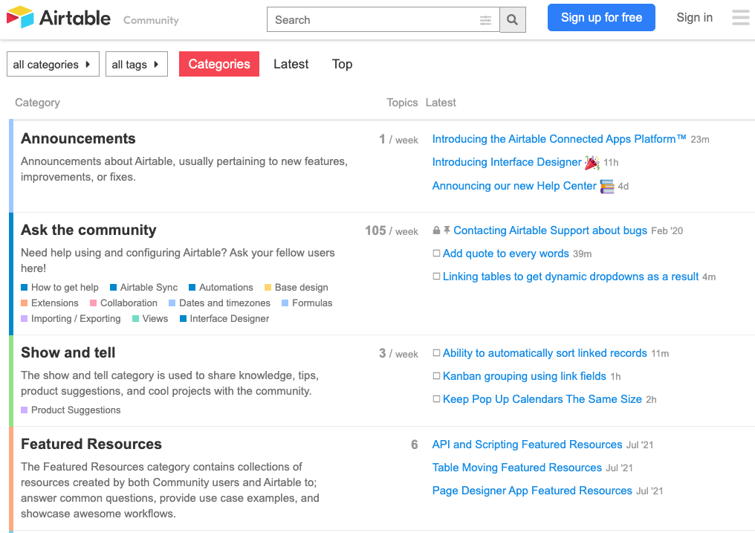Click the books emoji after Help Center
Viewport: 755px width, 533px height.
tap(607, 187)
